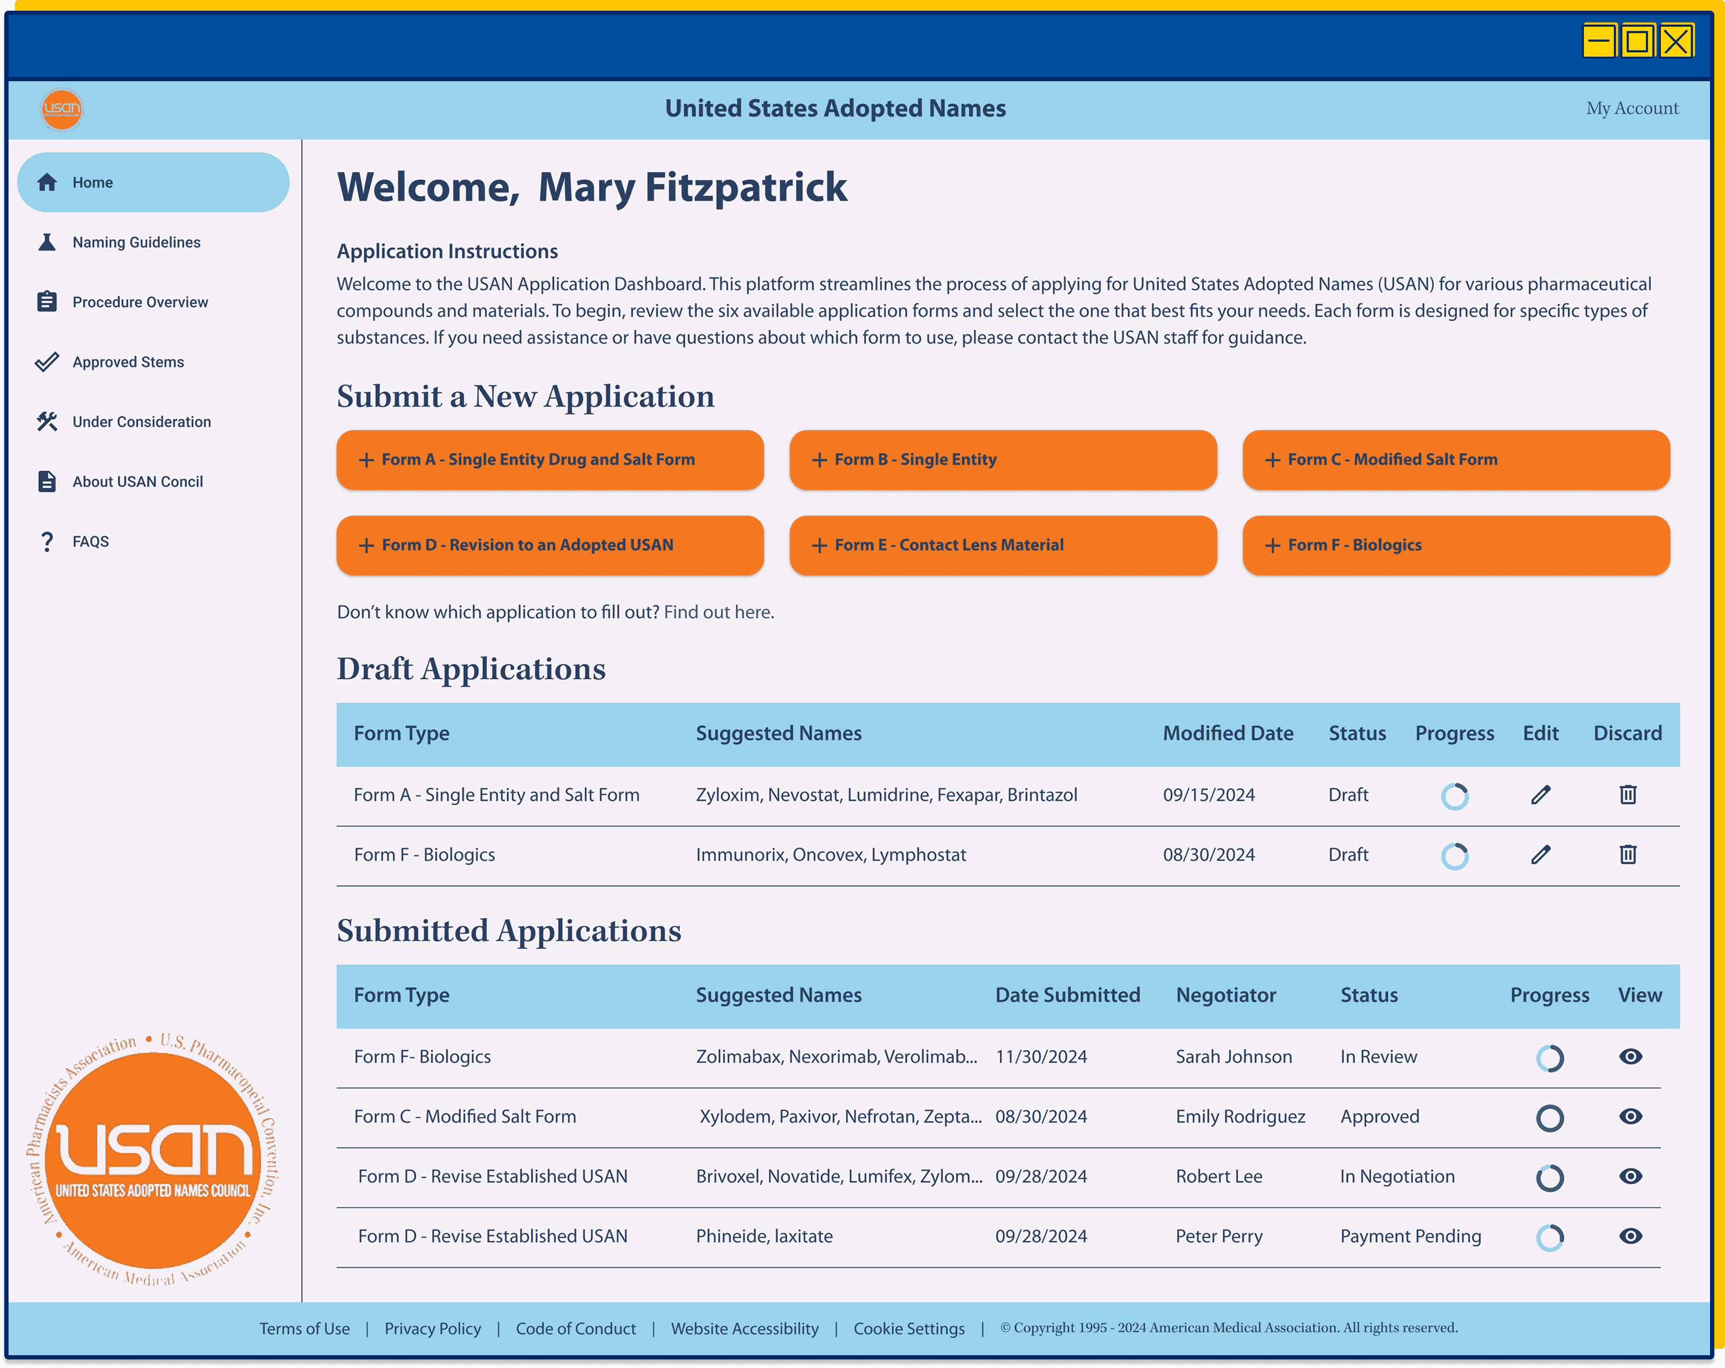View Robert Lee's application via eye icon
Viewport: 1725px width, 1368px height.
pos(1630,1176)
